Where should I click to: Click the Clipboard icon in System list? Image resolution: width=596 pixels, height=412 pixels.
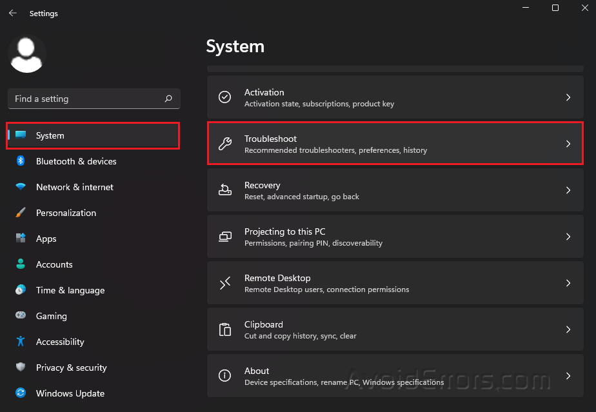pyautogui.click(x=224, y=329)
